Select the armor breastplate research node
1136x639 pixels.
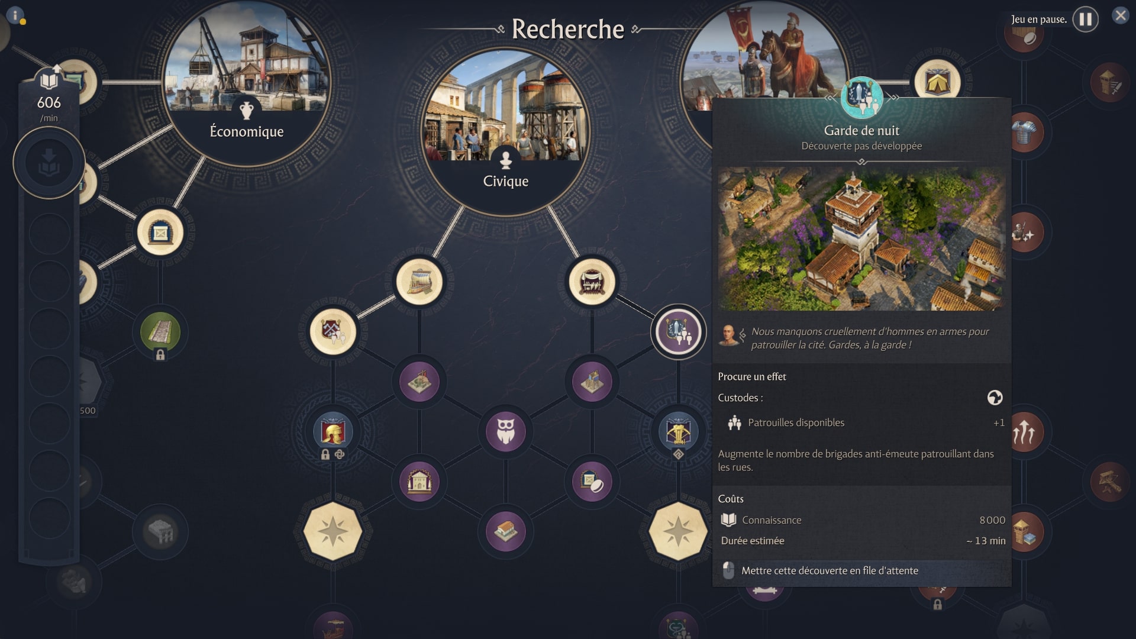click(x=1024, y=132)
